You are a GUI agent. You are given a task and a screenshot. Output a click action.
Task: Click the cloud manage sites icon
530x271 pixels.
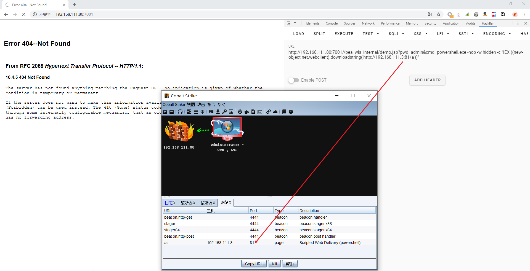[x=275, y=112]
